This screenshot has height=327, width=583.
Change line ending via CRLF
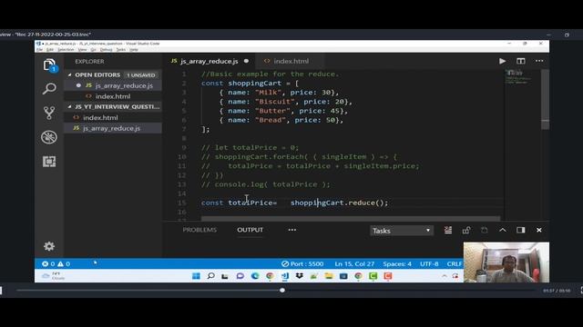click(x=454, y=264)
